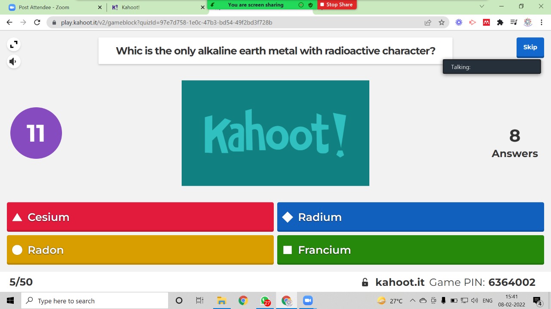
Task: Click the Meet Now camera tray icon
Action: [433, 300]
